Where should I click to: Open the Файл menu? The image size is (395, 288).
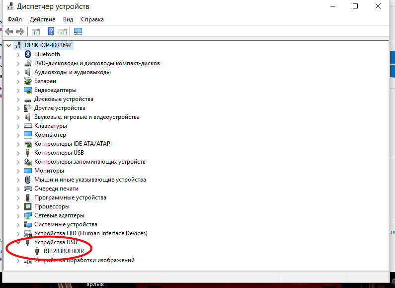(x=14, y=19)
